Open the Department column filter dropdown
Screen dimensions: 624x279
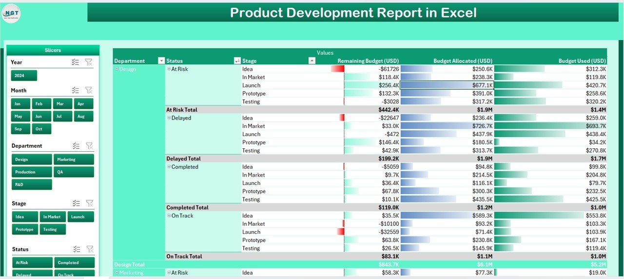point(161,61)
